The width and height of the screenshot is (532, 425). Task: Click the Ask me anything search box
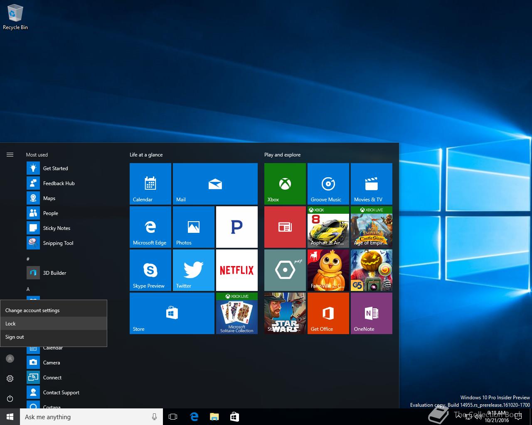click(x=91, y=417)
